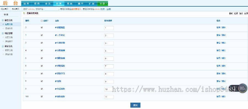Click 家教学习 category name link
Viewport: 248px width, 109px height.
[x=61, y=73]
